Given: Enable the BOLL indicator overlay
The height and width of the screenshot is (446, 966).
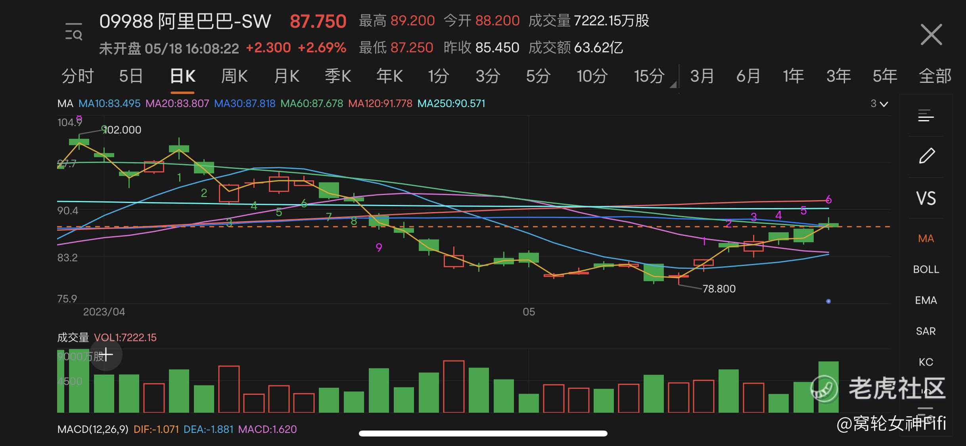Looking at the screenshot, I should pos(926,269).
